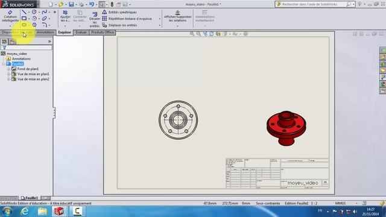Click Entités symétriques mirror tool

(x=119, y=12)
